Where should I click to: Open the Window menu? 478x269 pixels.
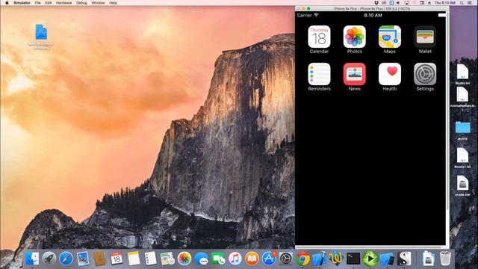click(98, 3)
